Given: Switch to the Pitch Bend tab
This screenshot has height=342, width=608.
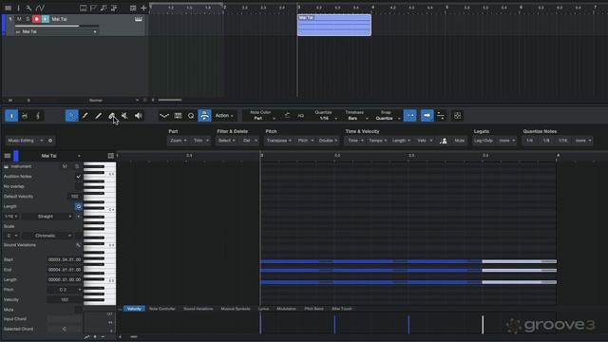Looking at the screenshot, I should click(313, 309).
